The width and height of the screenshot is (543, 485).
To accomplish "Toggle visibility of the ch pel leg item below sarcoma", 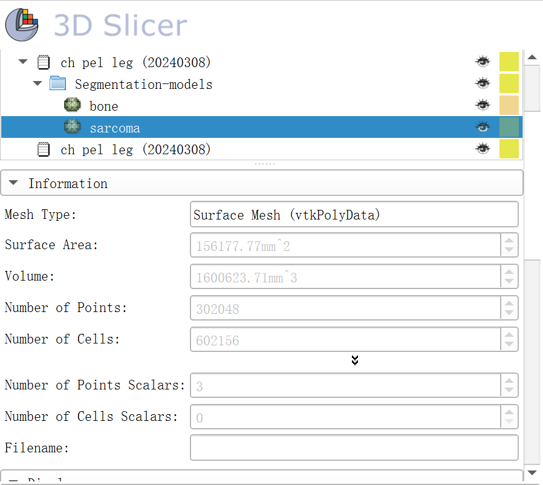I will (482, 149).
